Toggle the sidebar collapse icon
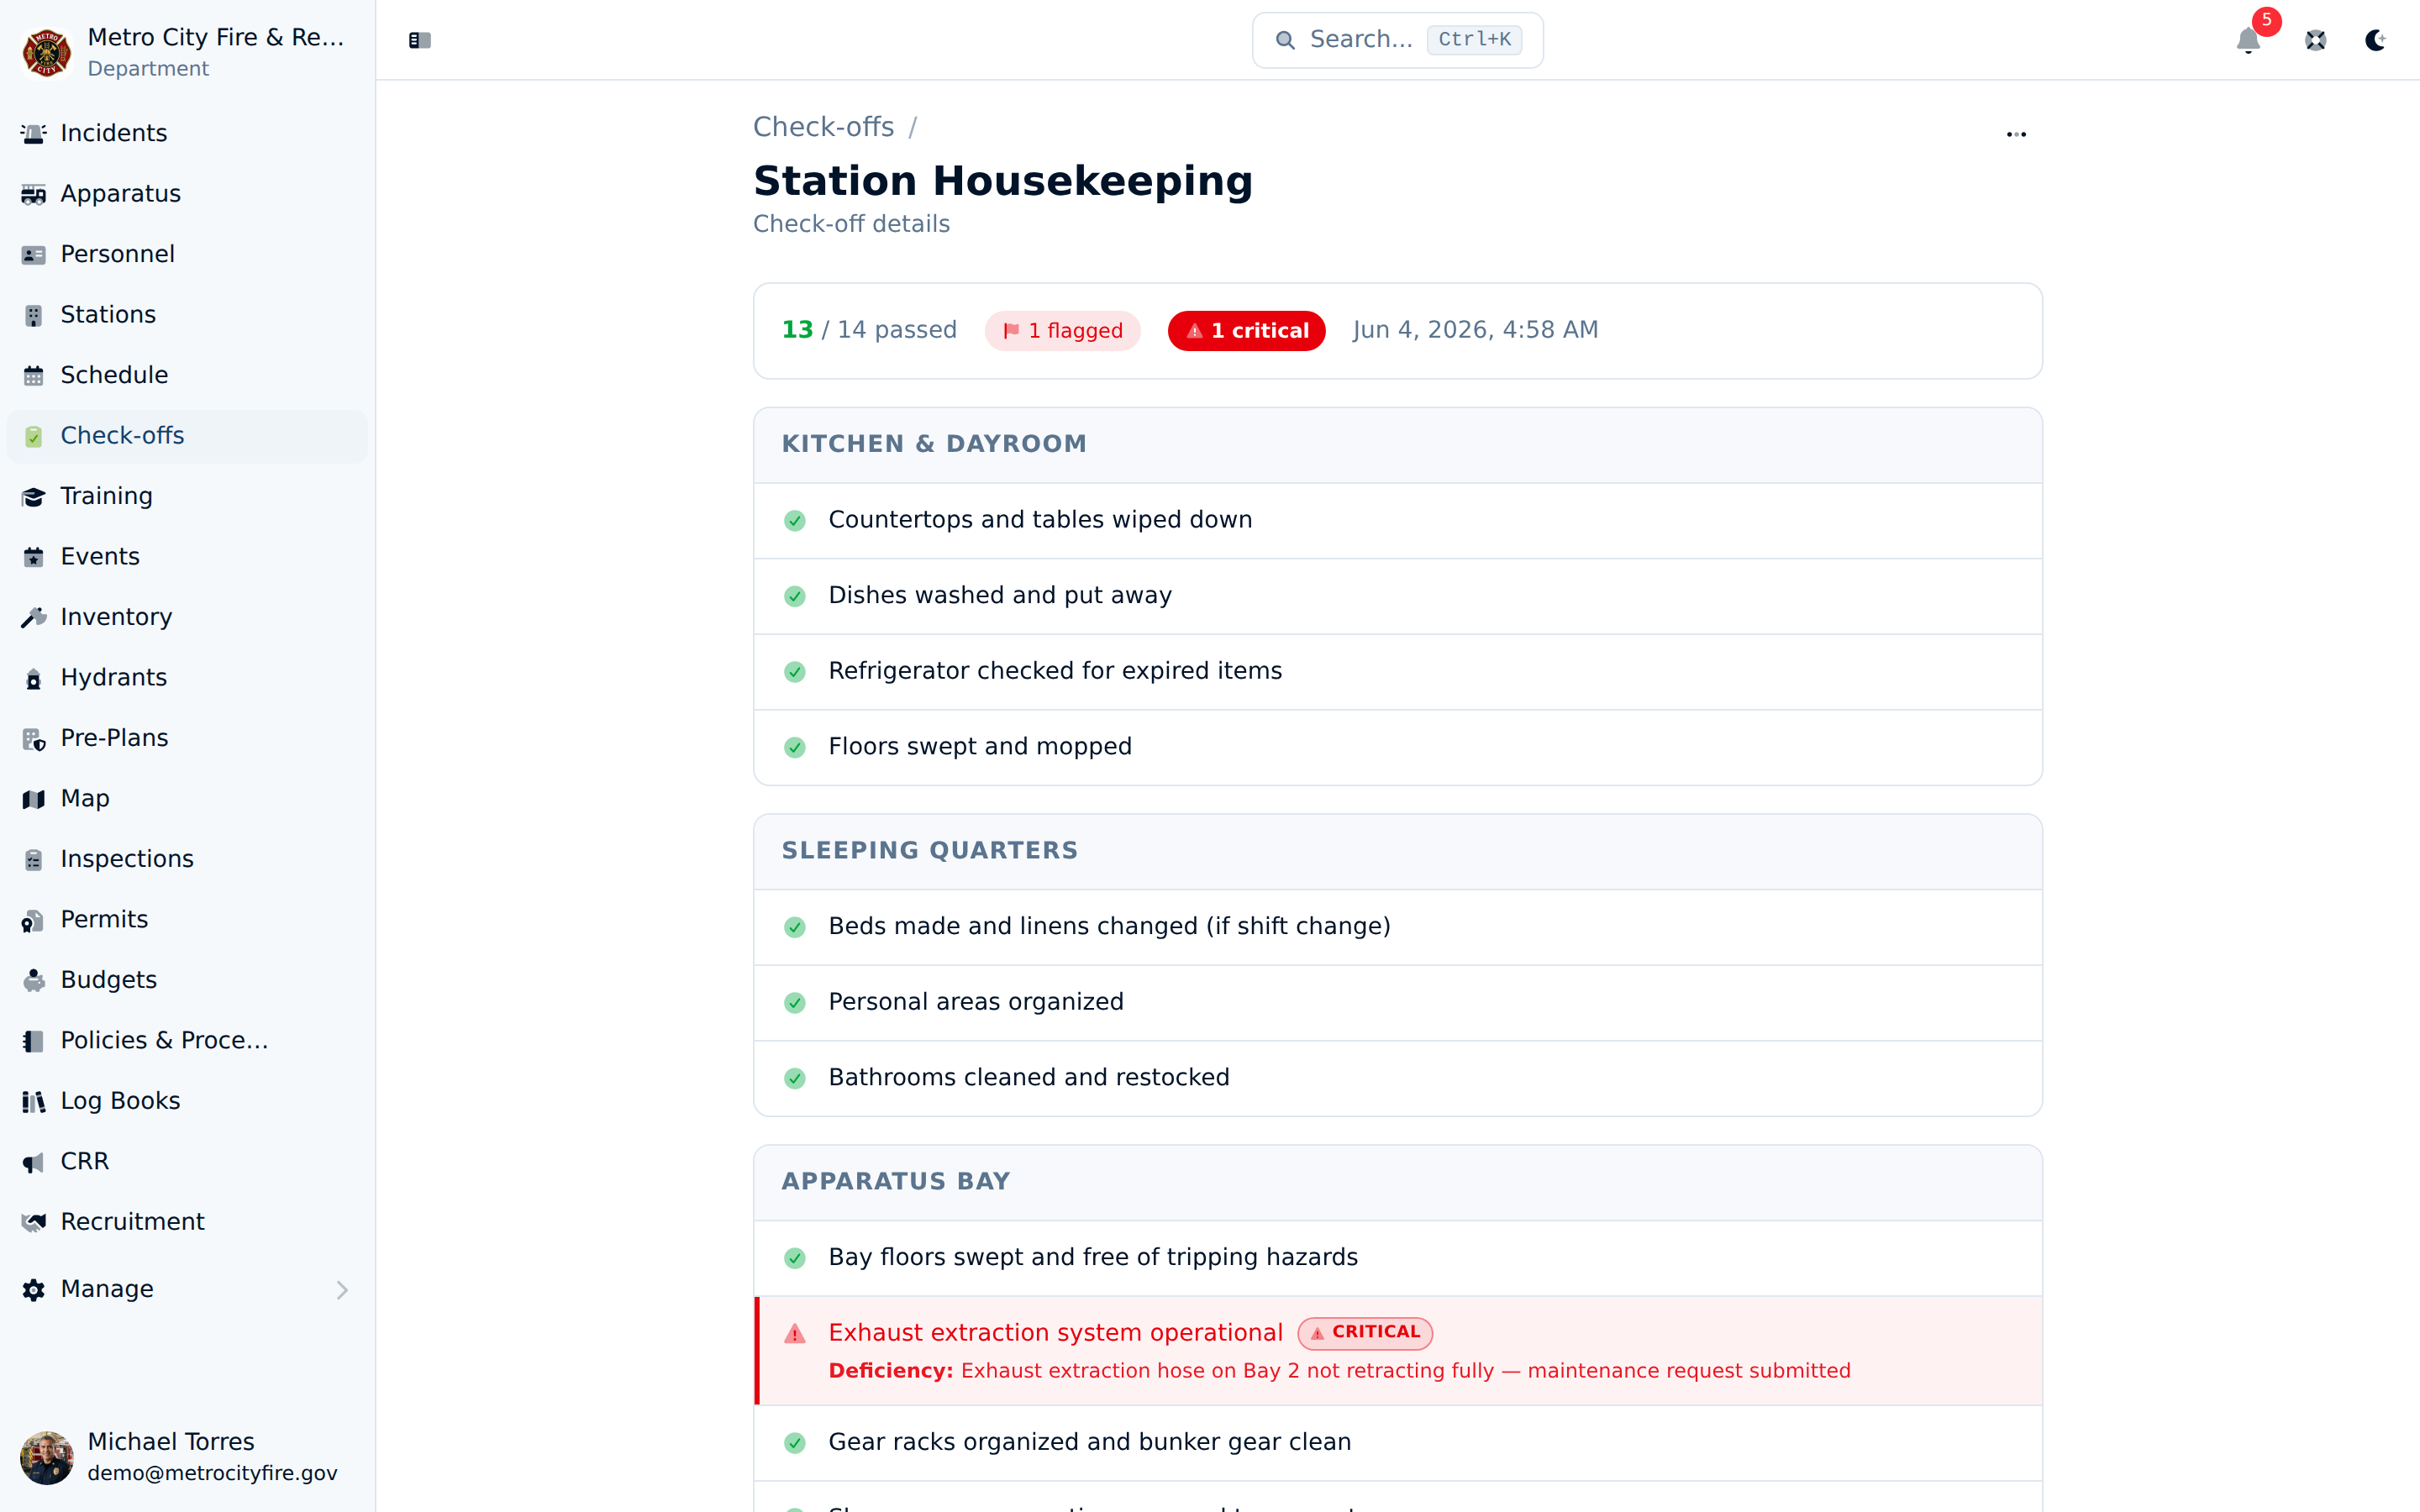This screenshot has height=1512, width=2420. pos(419,40)
